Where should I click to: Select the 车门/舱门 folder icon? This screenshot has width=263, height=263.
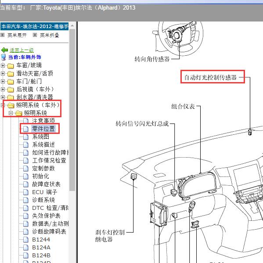pos(11,82)
